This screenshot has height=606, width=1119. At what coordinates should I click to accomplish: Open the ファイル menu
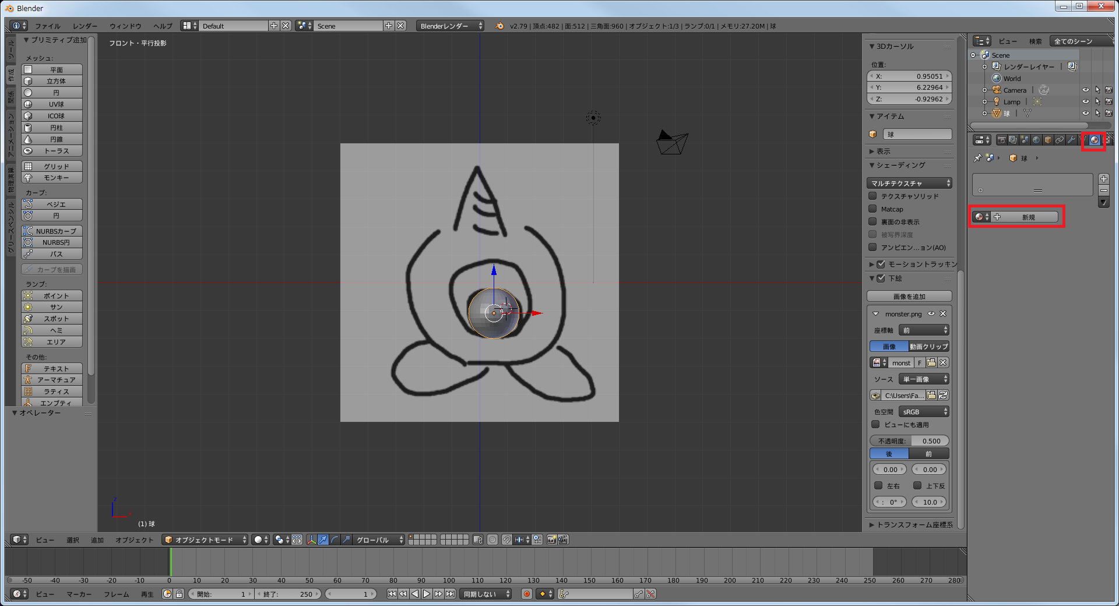tap(48, 26)
